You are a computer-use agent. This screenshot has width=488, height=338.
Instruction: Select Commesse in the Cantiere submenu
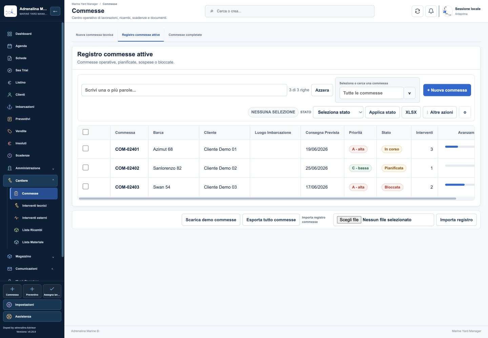[x=34, y=193]
